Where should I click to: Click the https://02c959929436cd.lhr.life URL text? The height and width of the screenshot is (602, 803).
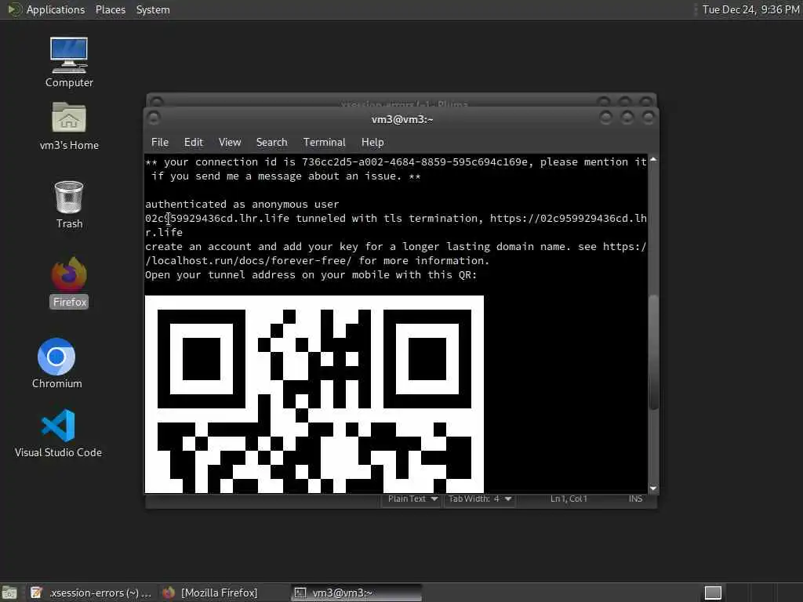pyautogui.click(x=568, y=218)
